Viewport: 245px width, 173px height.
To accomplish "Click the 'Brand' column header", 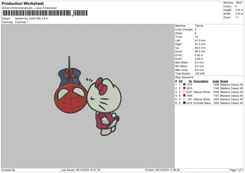I will tap(224, 81).
